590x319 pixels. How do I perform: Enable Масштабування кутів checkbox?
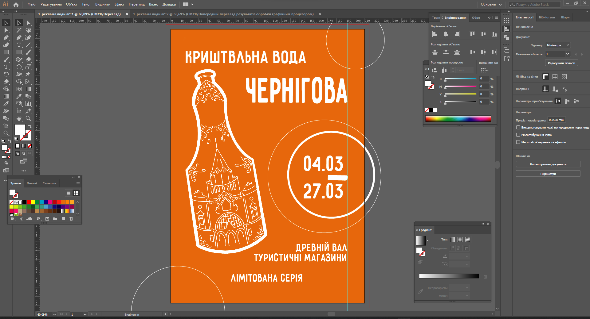518,135
